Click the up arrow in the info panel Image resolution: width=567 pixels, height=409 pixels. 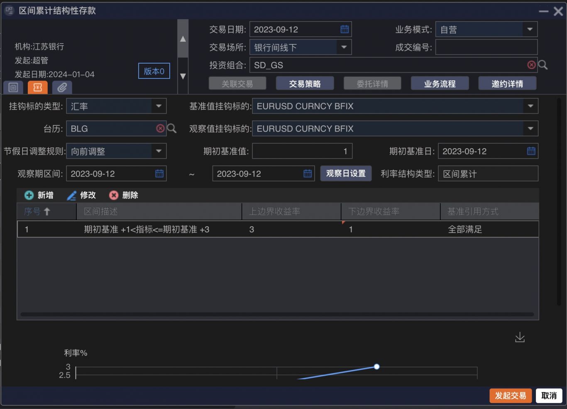(x=183, y=39)
